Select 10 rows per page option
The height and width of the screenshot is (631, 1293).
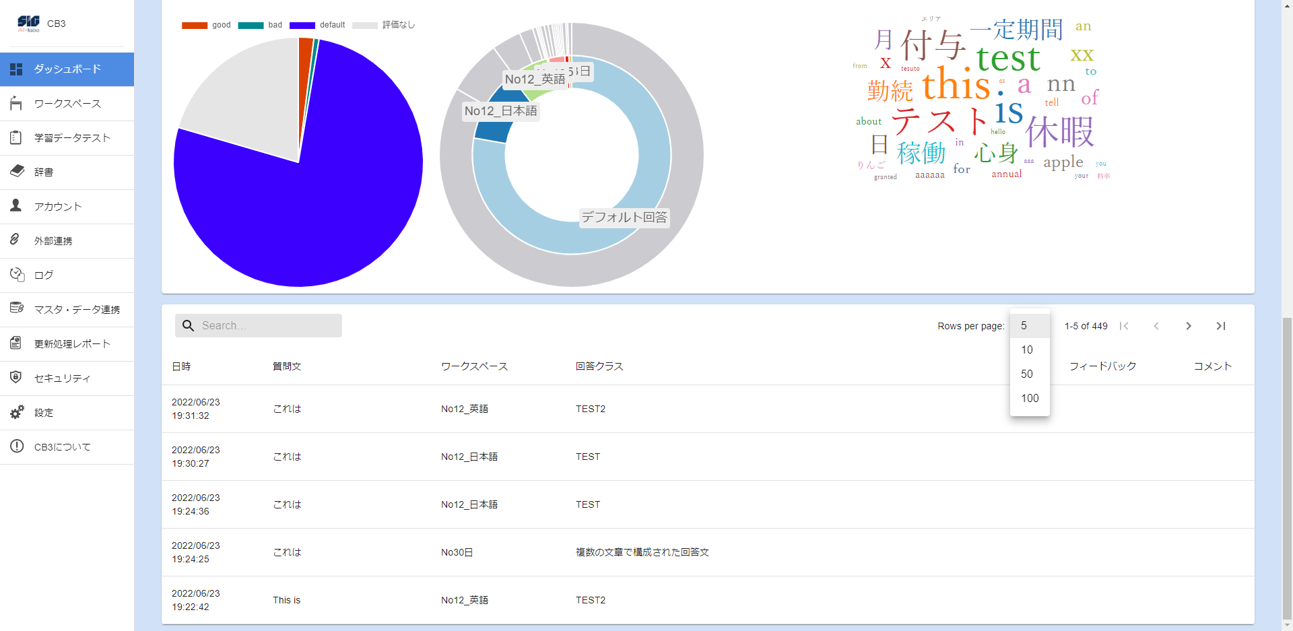click(1027, 350)
